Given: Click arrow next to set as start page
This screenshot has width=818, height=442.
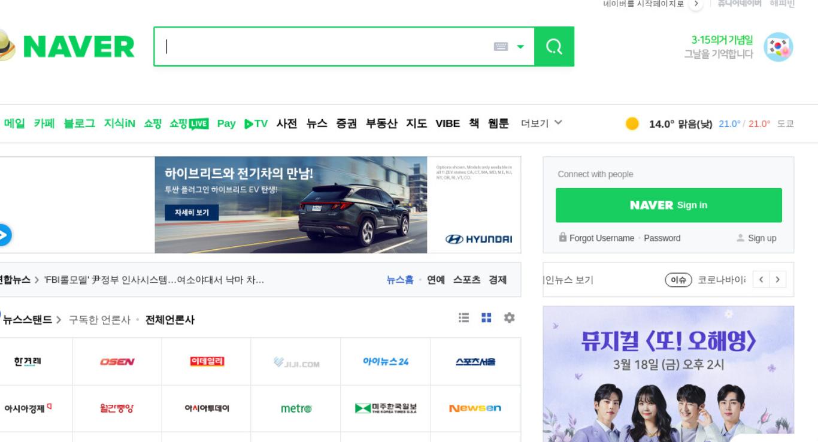Looking at the screenshot, I should click(x=695, y=4).
